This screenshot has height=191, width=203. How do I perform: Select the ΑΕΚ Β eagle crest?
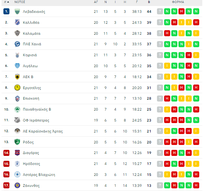(17, 77)
